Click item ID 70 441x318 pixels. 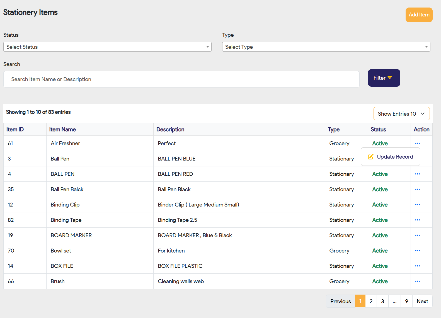pyautogui.click(x=11, y=251)
